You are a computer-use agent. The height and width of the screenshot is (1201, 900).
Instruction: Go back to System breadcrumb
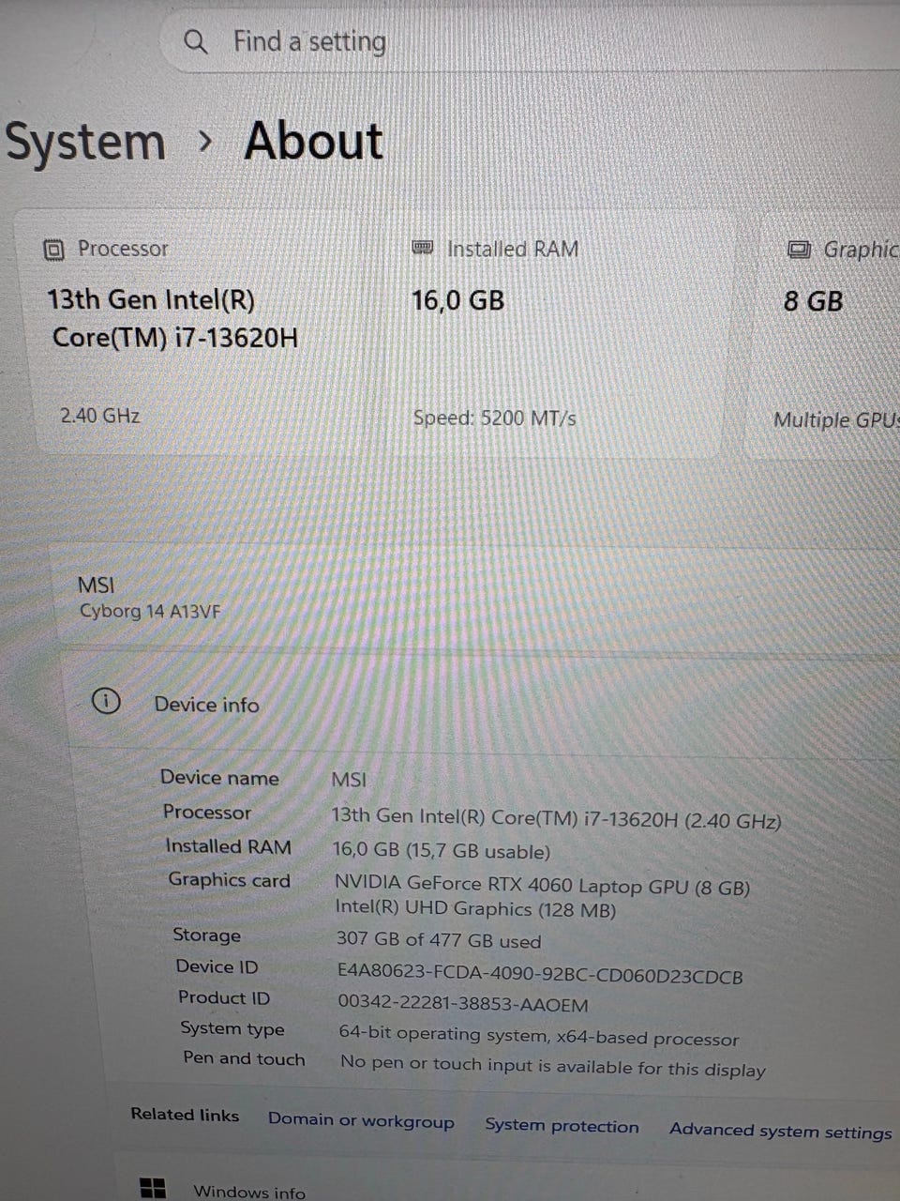coord(85,142)
